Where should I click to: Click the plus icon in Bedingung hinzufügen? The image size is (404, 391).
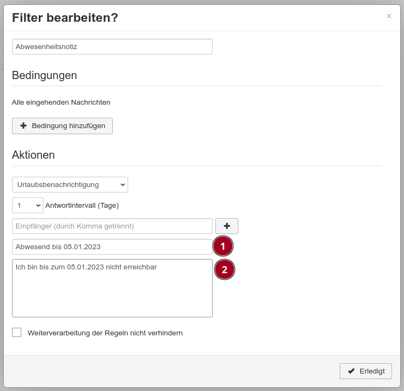[23, 126]
